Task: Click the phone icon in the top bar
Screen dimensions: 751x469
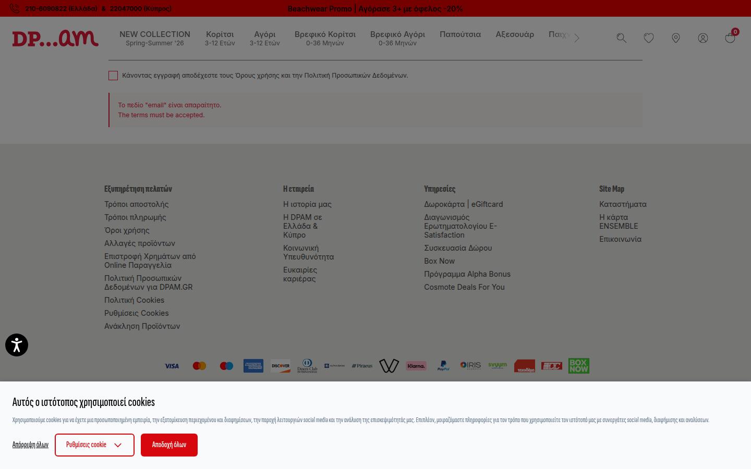Action: click(15, 8)
